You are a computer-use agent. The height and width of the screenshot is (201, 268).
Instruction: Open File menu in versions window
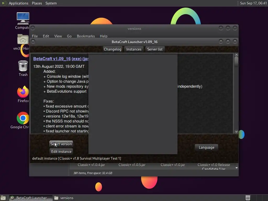(35, 36)
